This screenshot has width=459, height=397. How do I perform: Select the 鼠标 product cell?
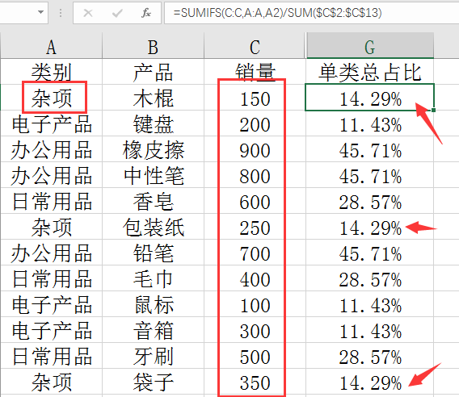point(153,304)
